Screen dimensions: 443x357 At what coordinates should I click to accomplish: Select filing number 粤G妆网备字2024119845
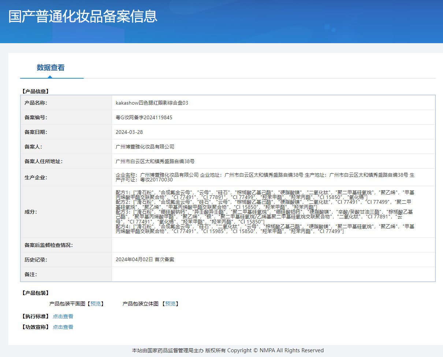tap(144, 117)
